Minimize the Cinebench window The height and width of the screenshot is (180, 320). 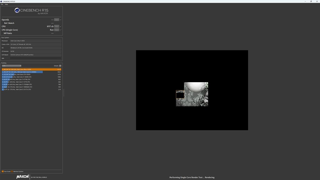pyautogui.click(x=305, y=2)
